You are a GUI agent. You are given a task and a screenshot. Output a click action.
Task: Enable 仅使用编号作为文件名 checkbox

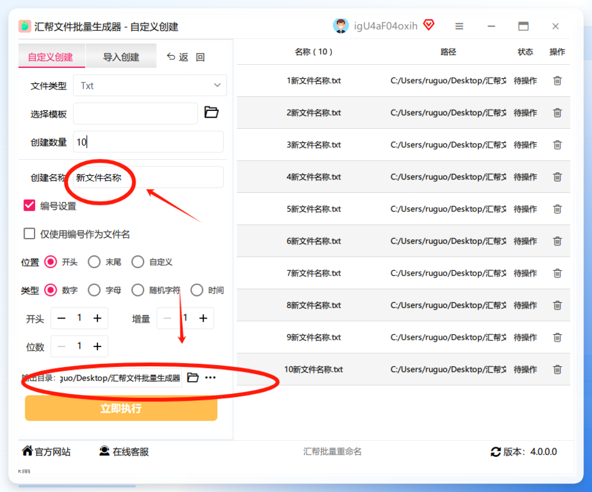(x=30, y=234)
